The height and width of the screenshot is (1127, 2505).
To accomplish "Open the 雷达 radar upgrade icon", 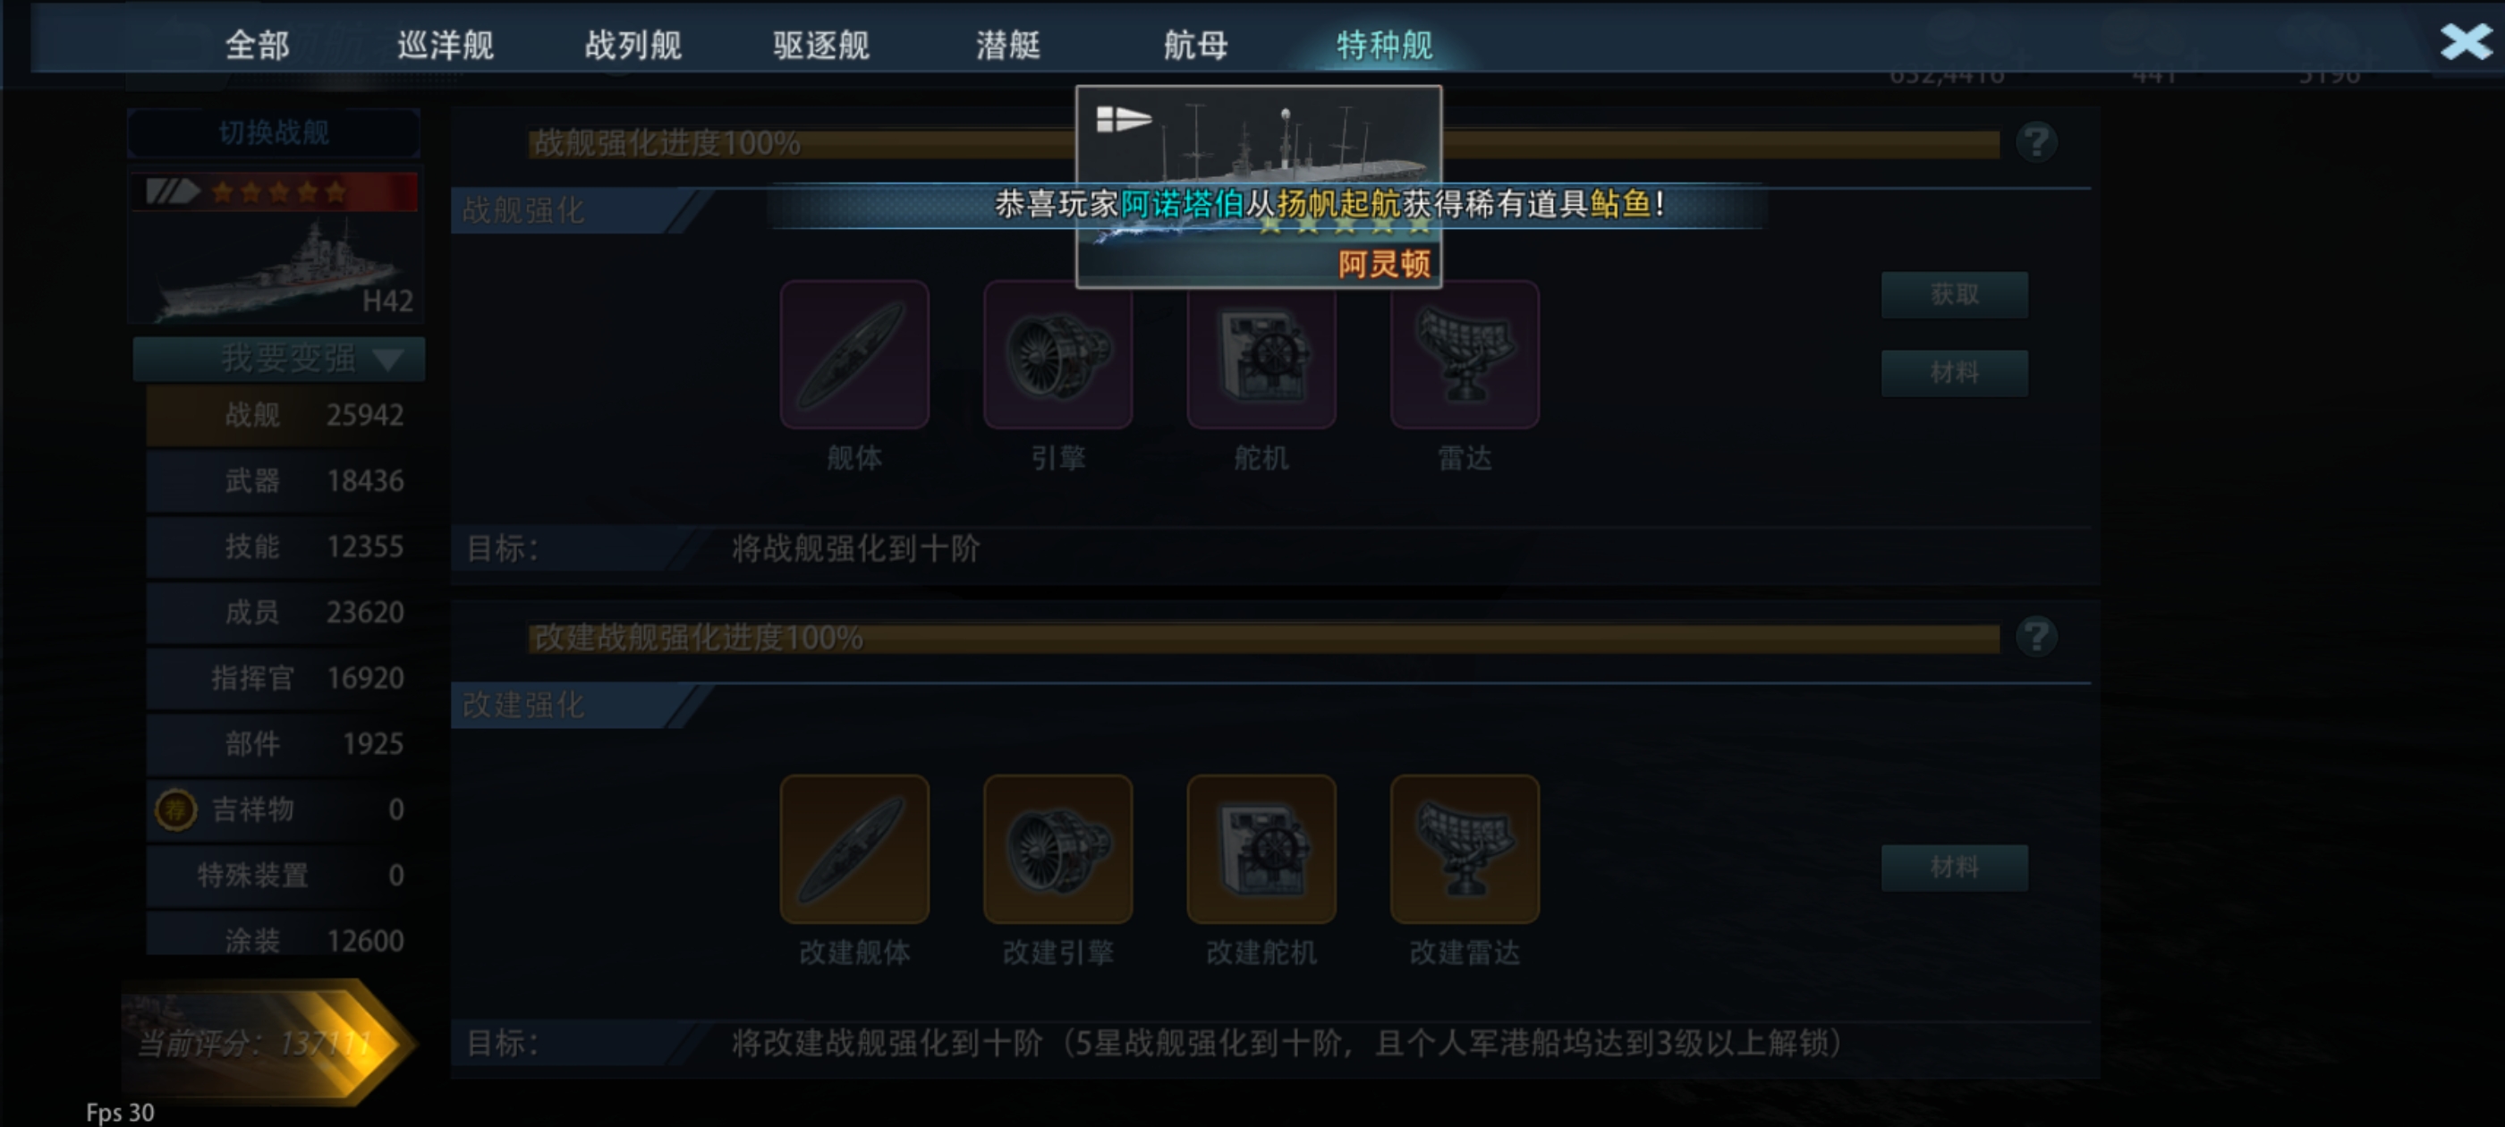I will (1464, 354).
